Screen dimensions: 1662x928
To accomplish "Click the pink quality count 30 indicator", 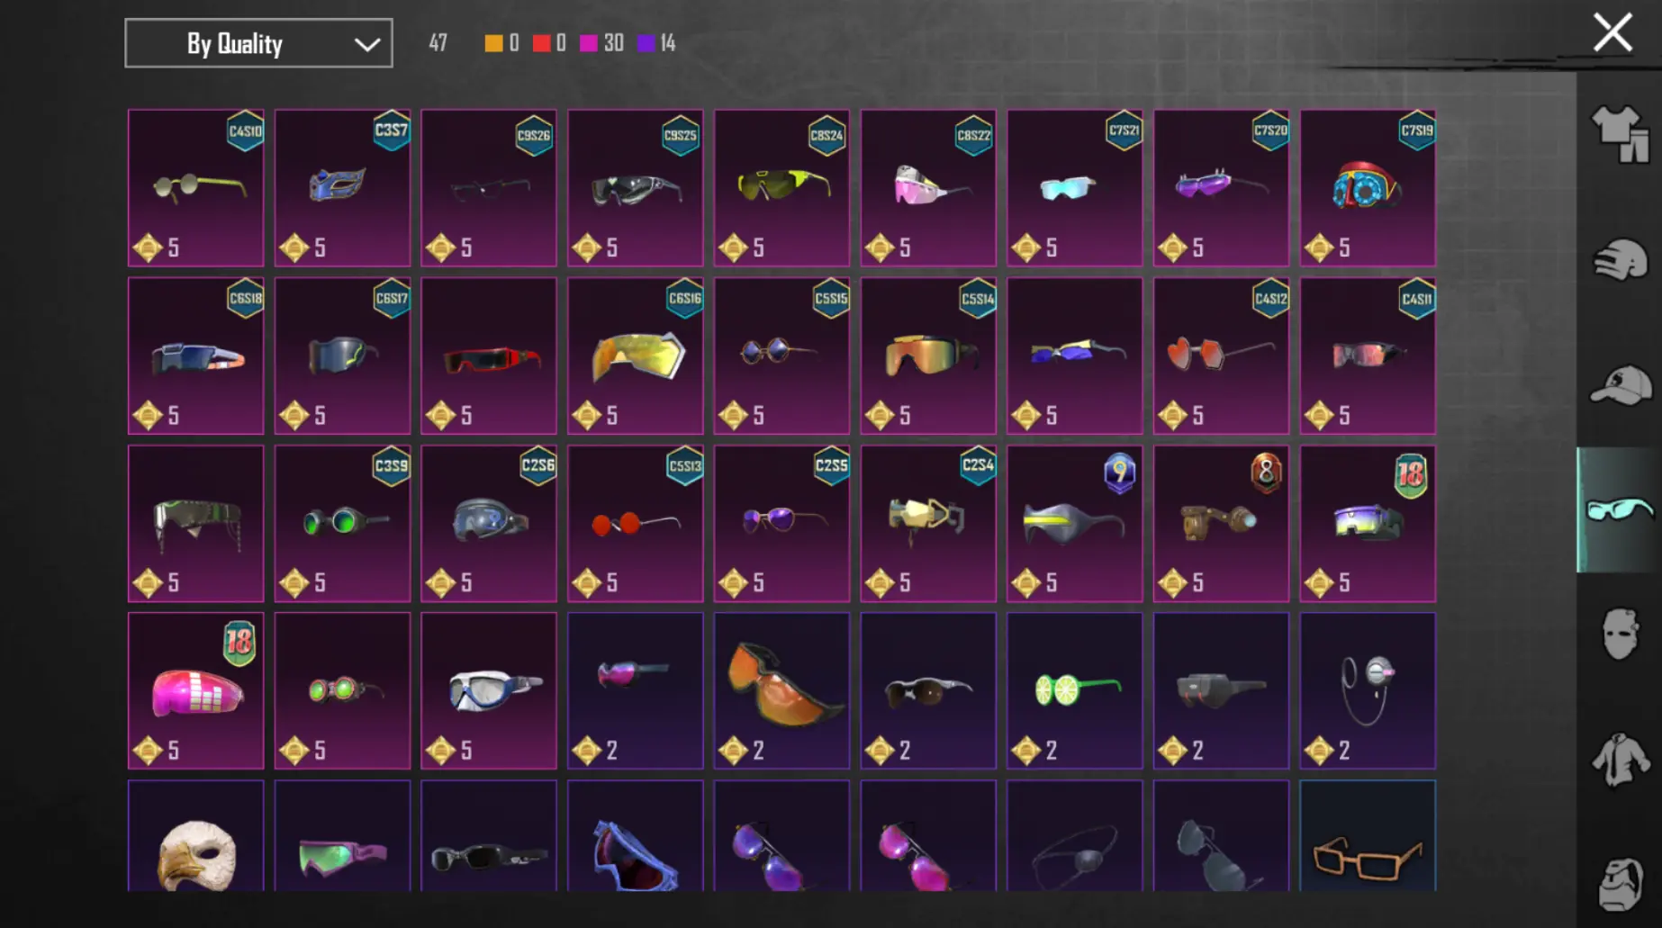I will (602, 43).
